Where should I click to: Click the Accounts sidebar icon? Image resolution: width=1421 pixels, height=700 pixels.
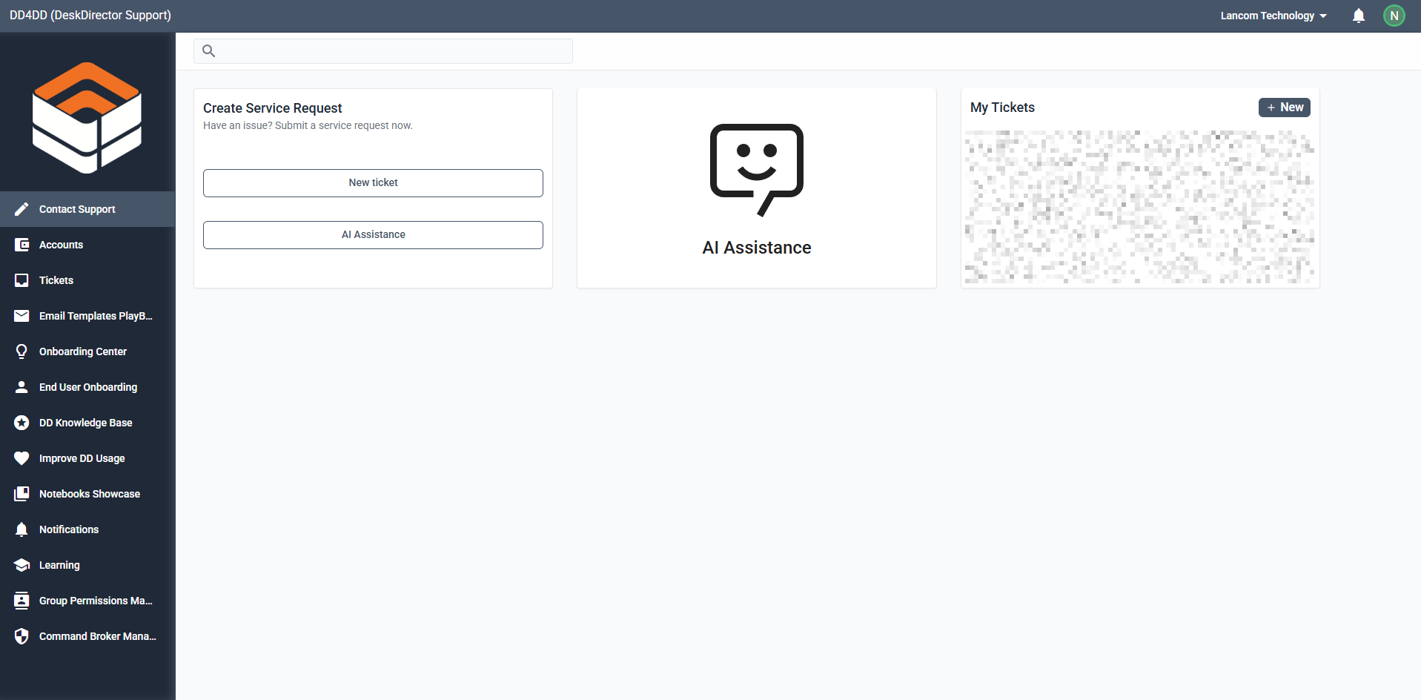pos(21,245)
